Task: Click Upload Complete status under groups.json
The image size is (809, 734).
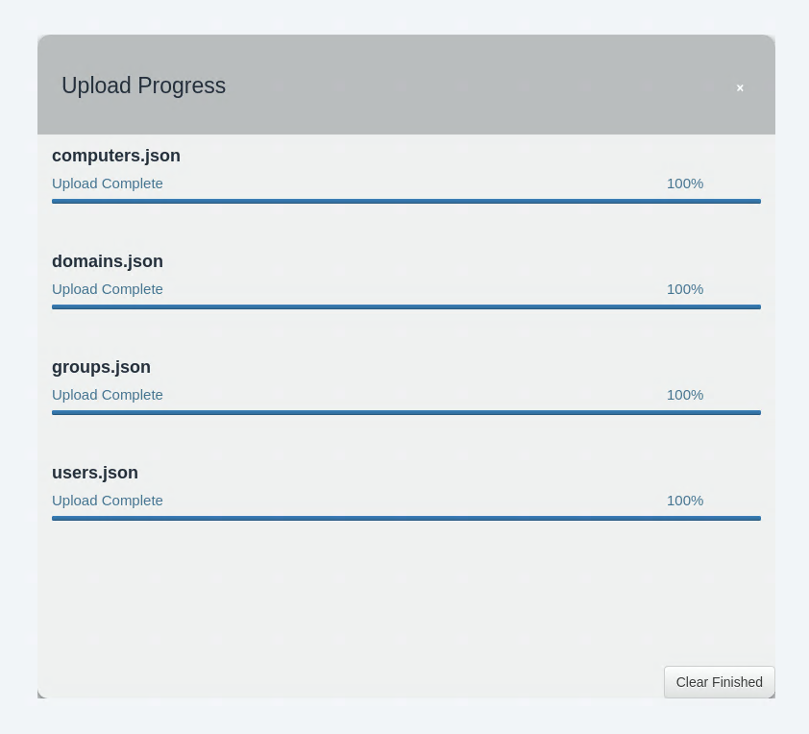Action: pyautogui.click(x=108, y=395)
